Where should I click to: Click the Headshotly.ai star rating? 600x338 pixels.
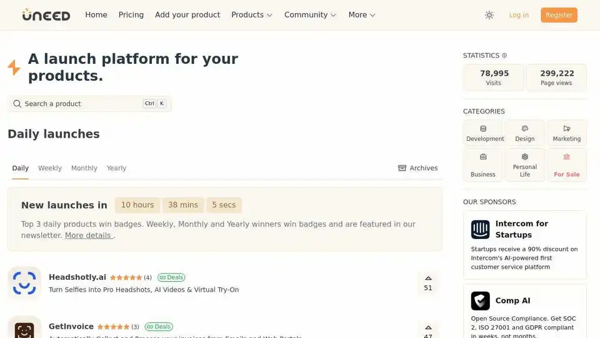(x=126, y=277)
